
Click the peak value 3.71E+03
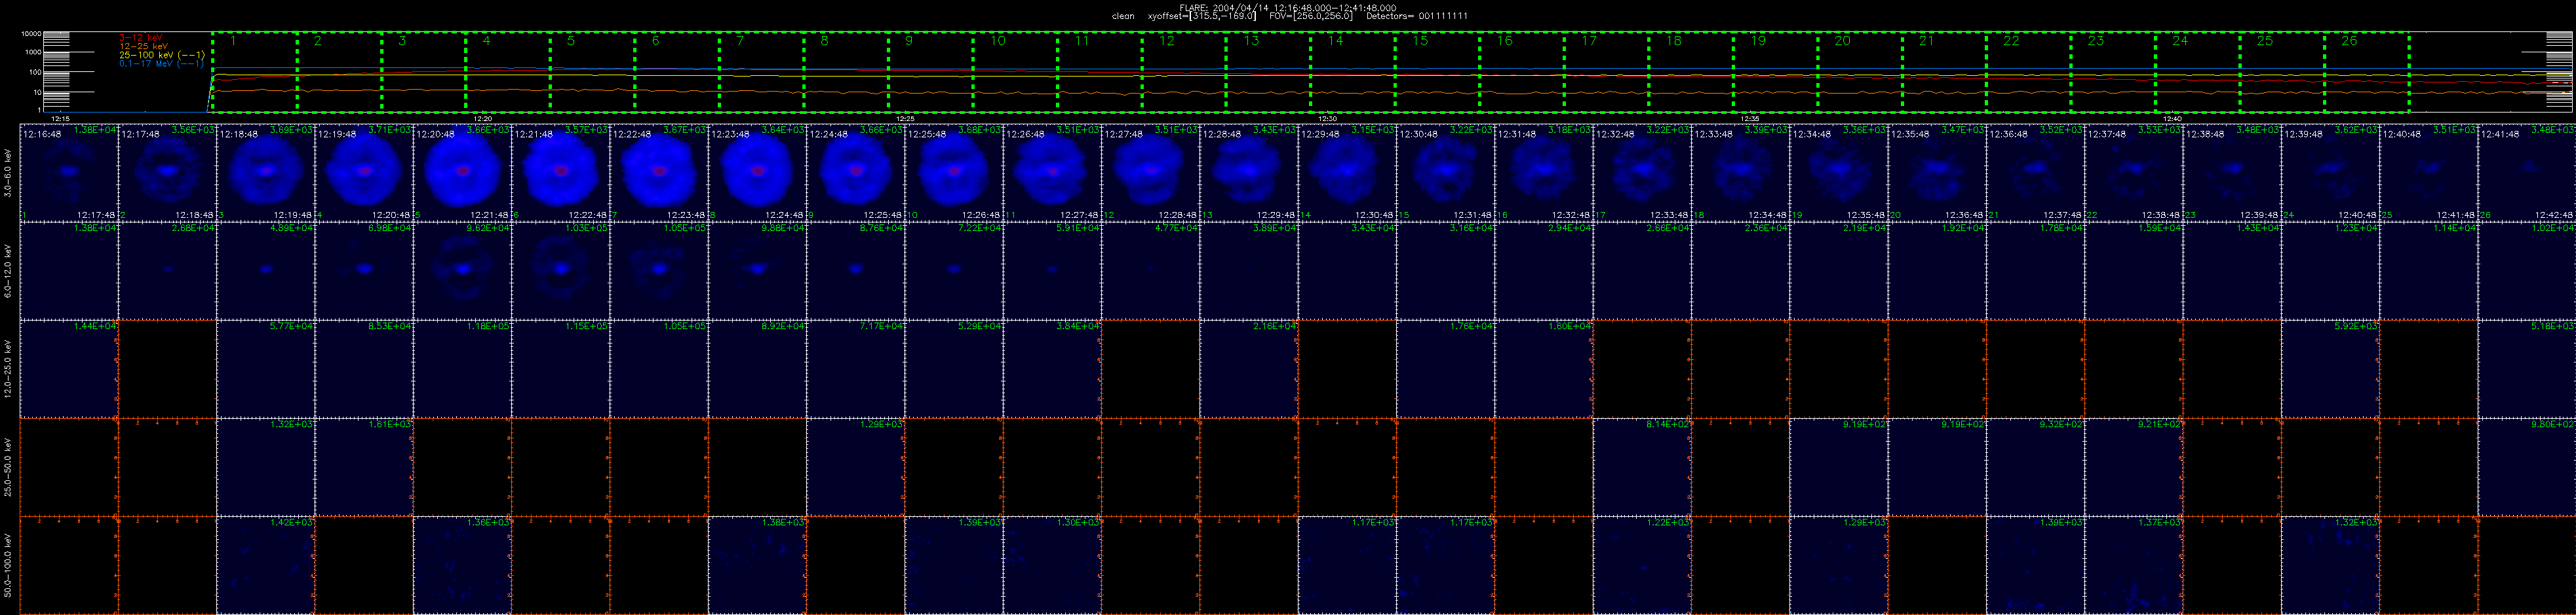pyautogui.click(x=391, y=131)
